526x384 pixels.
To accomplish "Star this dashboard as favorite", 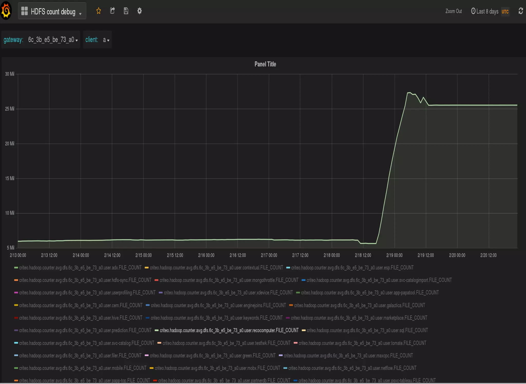I will [99, 11].
